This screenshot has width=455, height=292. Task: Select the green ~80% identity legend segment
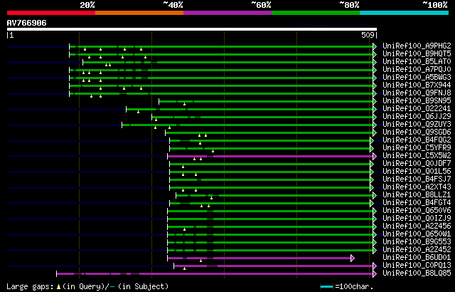pyautogui.click(x=316, y=13)
